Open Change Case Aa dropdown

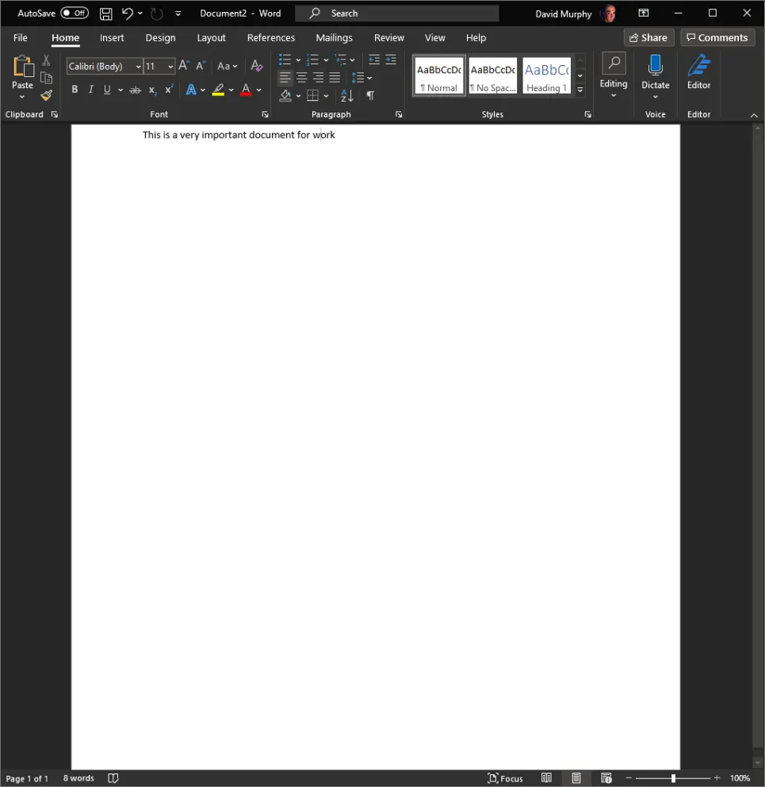(227, 66)
